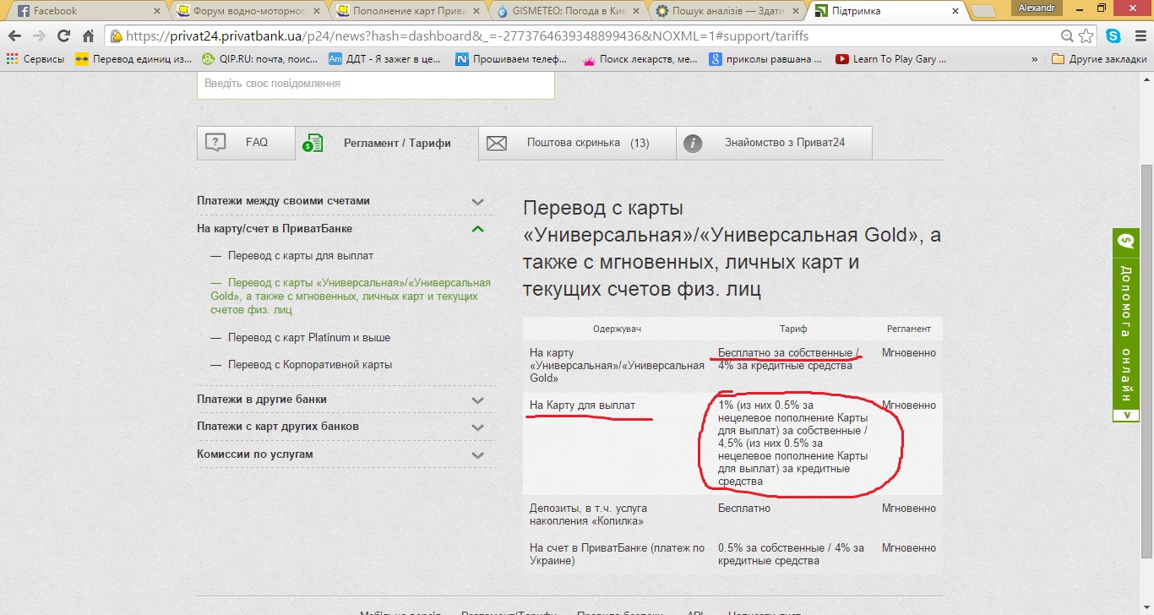Click the Поштова скринька envelope icon

pyautogui.click(x=497, y=143)
